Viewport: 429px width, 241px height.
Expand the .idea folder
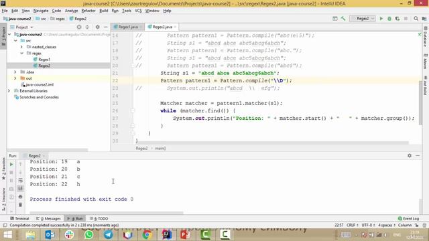tap(15, 72)
